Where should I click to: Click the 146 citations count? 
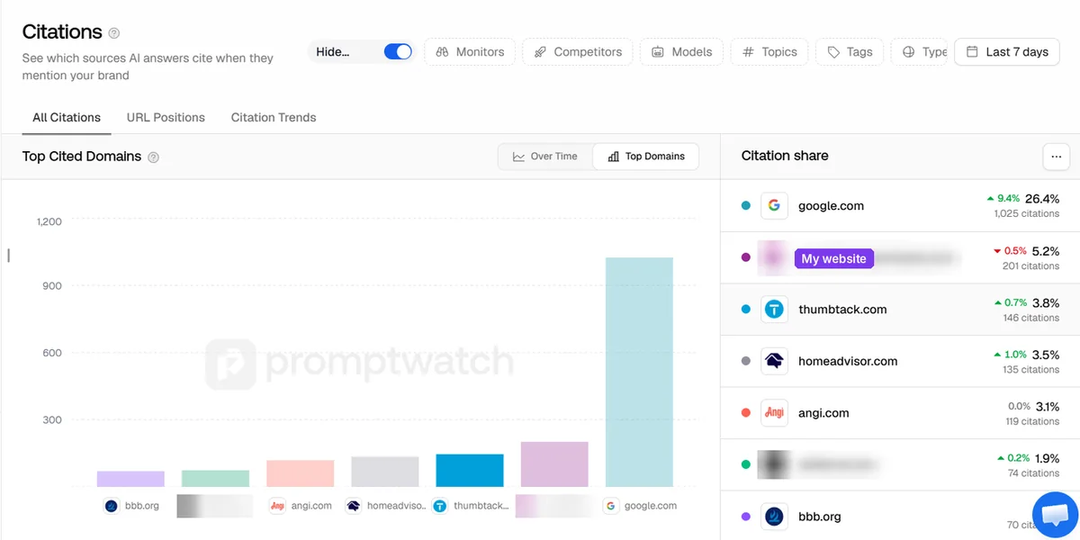tap(1031, 318)
